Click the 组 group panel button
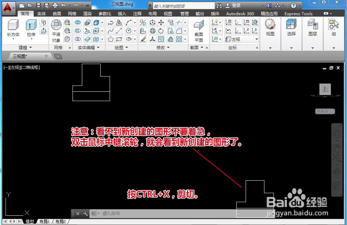 coord(334,28)
